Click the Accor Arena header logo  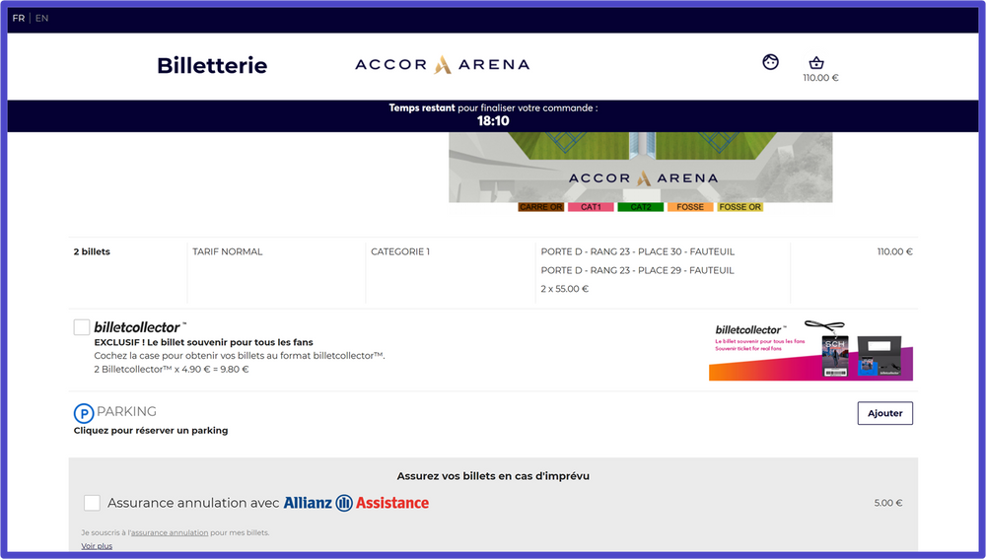(442, 64)
